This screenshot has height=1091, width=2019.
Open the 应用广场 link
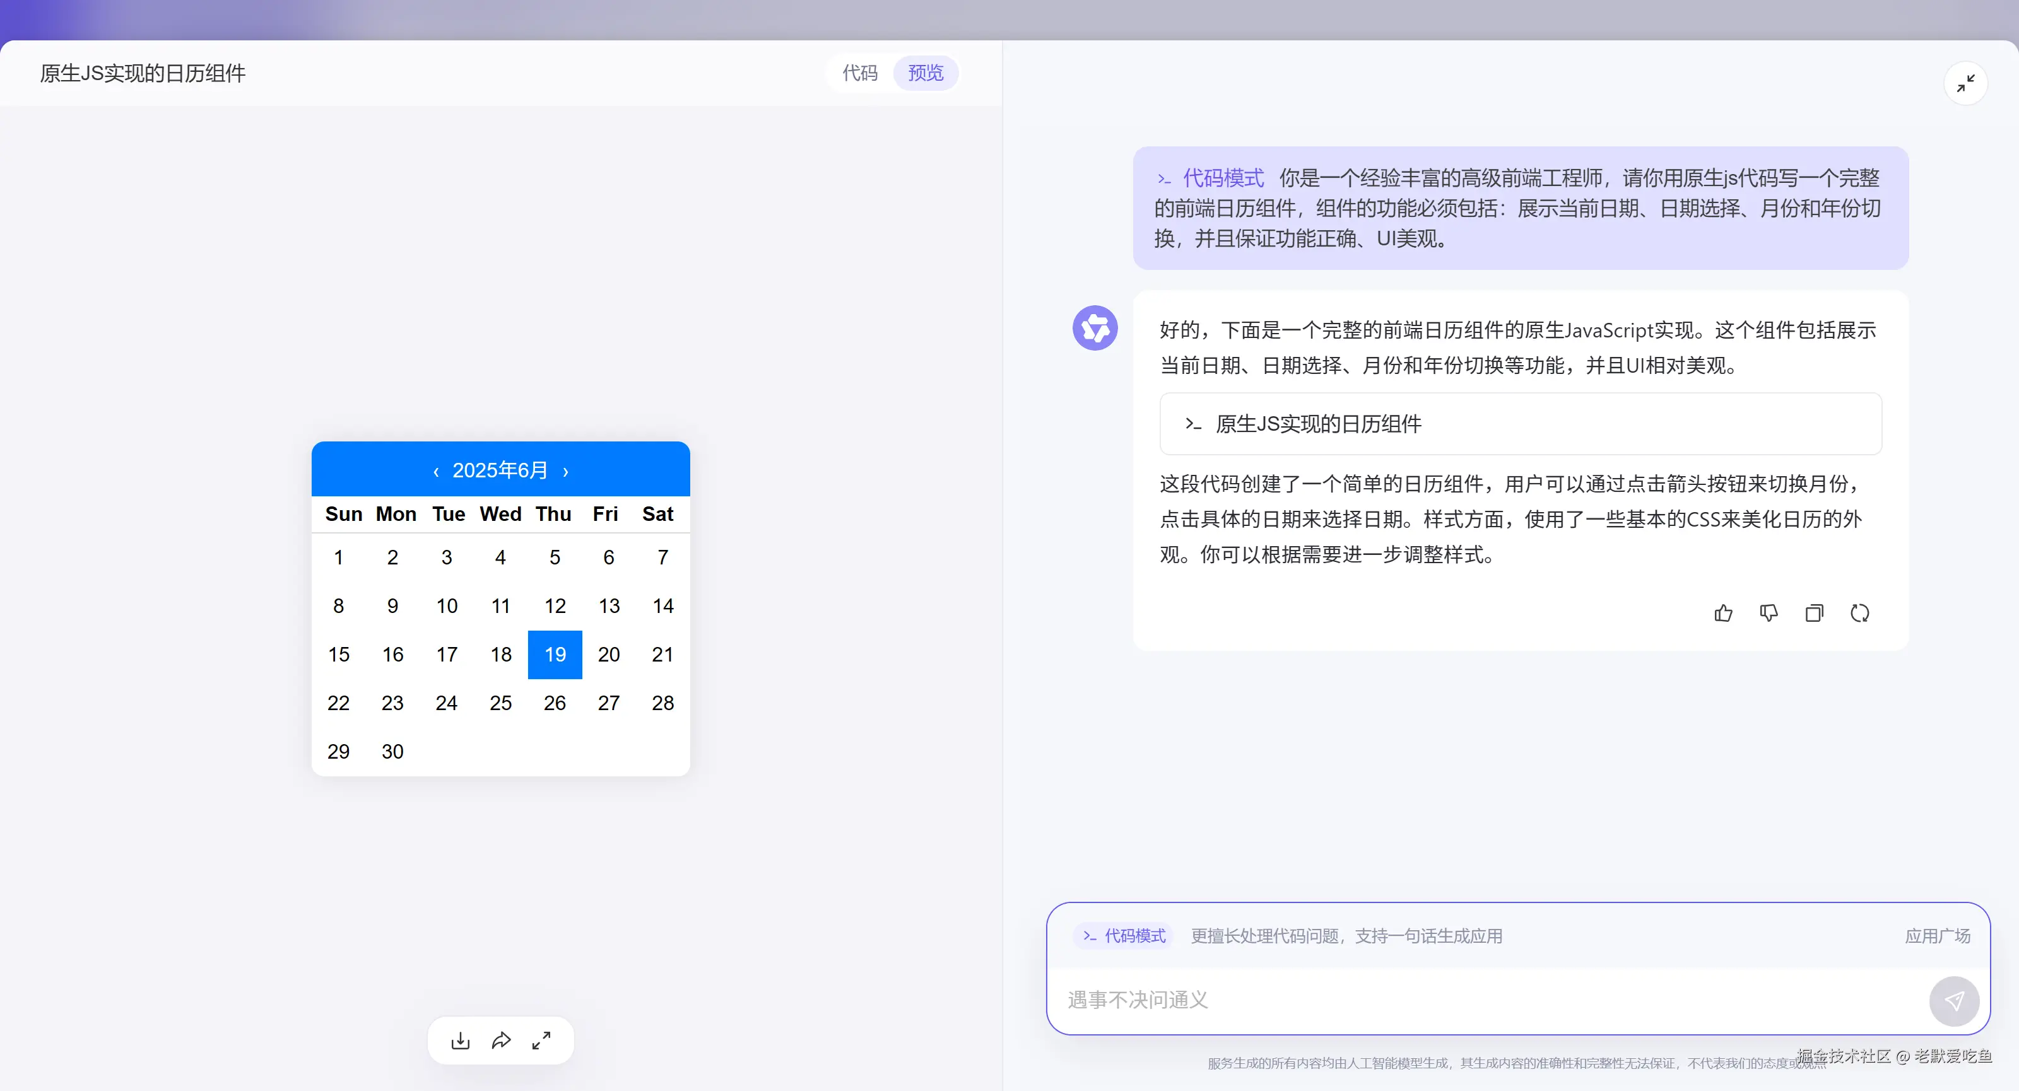click(x=1937, y=935)
